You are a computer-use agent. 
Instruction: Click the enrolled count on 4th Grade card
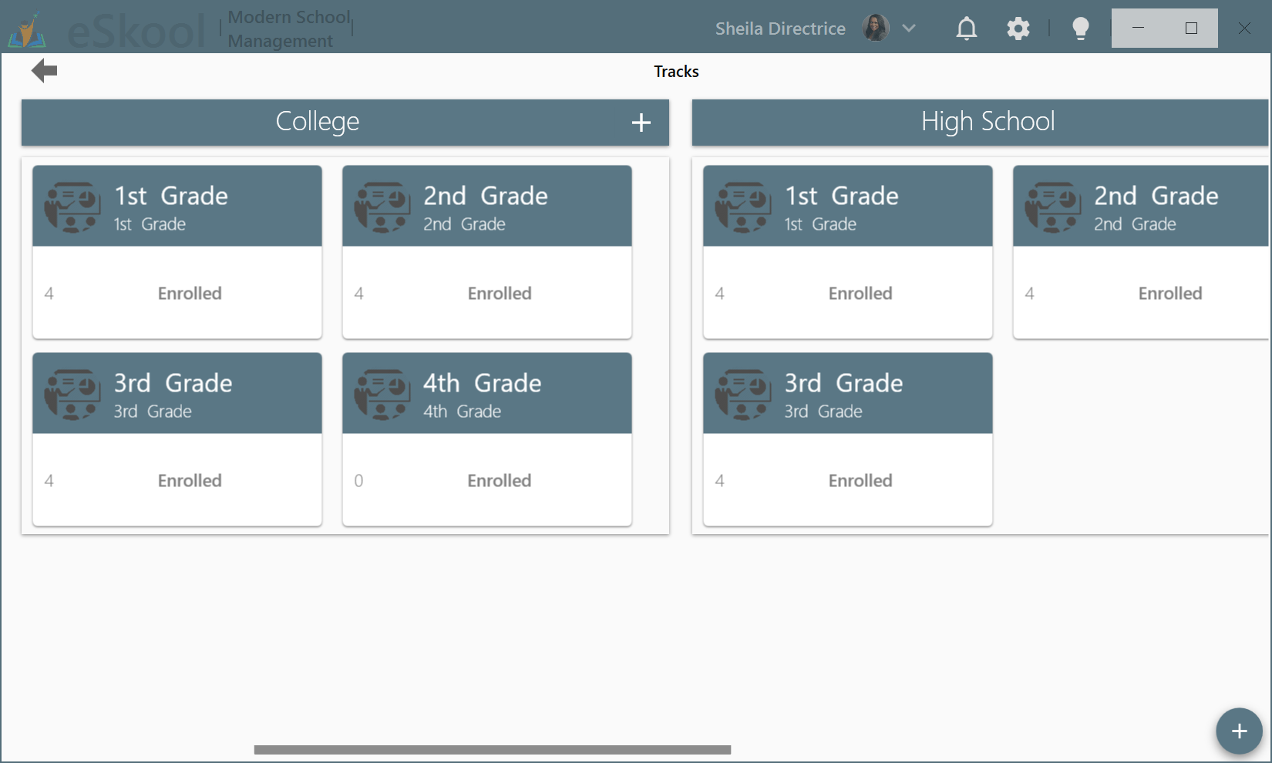pyautogui.click(x=358, y=480)
